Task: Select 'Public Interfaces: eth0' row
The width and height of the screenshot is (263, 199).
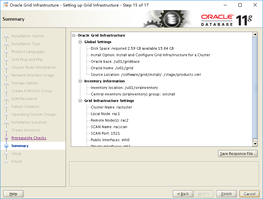Action: (x=110, y=140)
